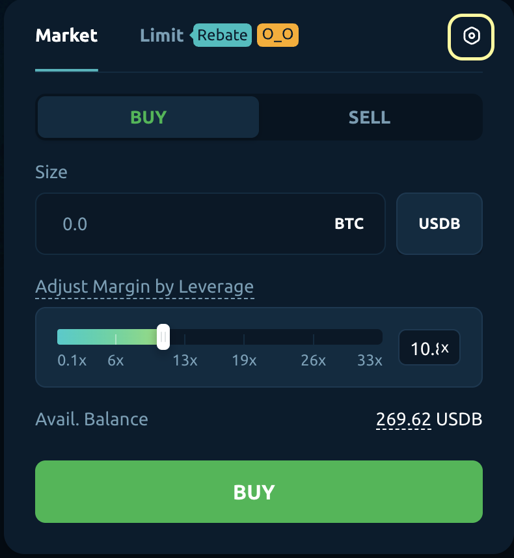
Task: Set leverage slider to 33x maximum
Action: click(381, 338)
